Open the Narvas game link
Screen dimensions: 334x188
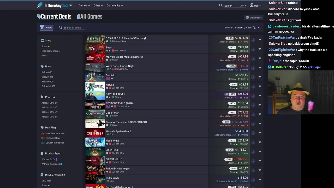pos(110,85)
